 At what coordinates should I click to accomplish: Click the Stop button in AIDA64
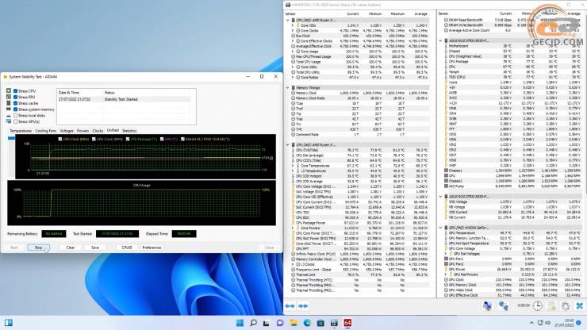coord(38,247)
